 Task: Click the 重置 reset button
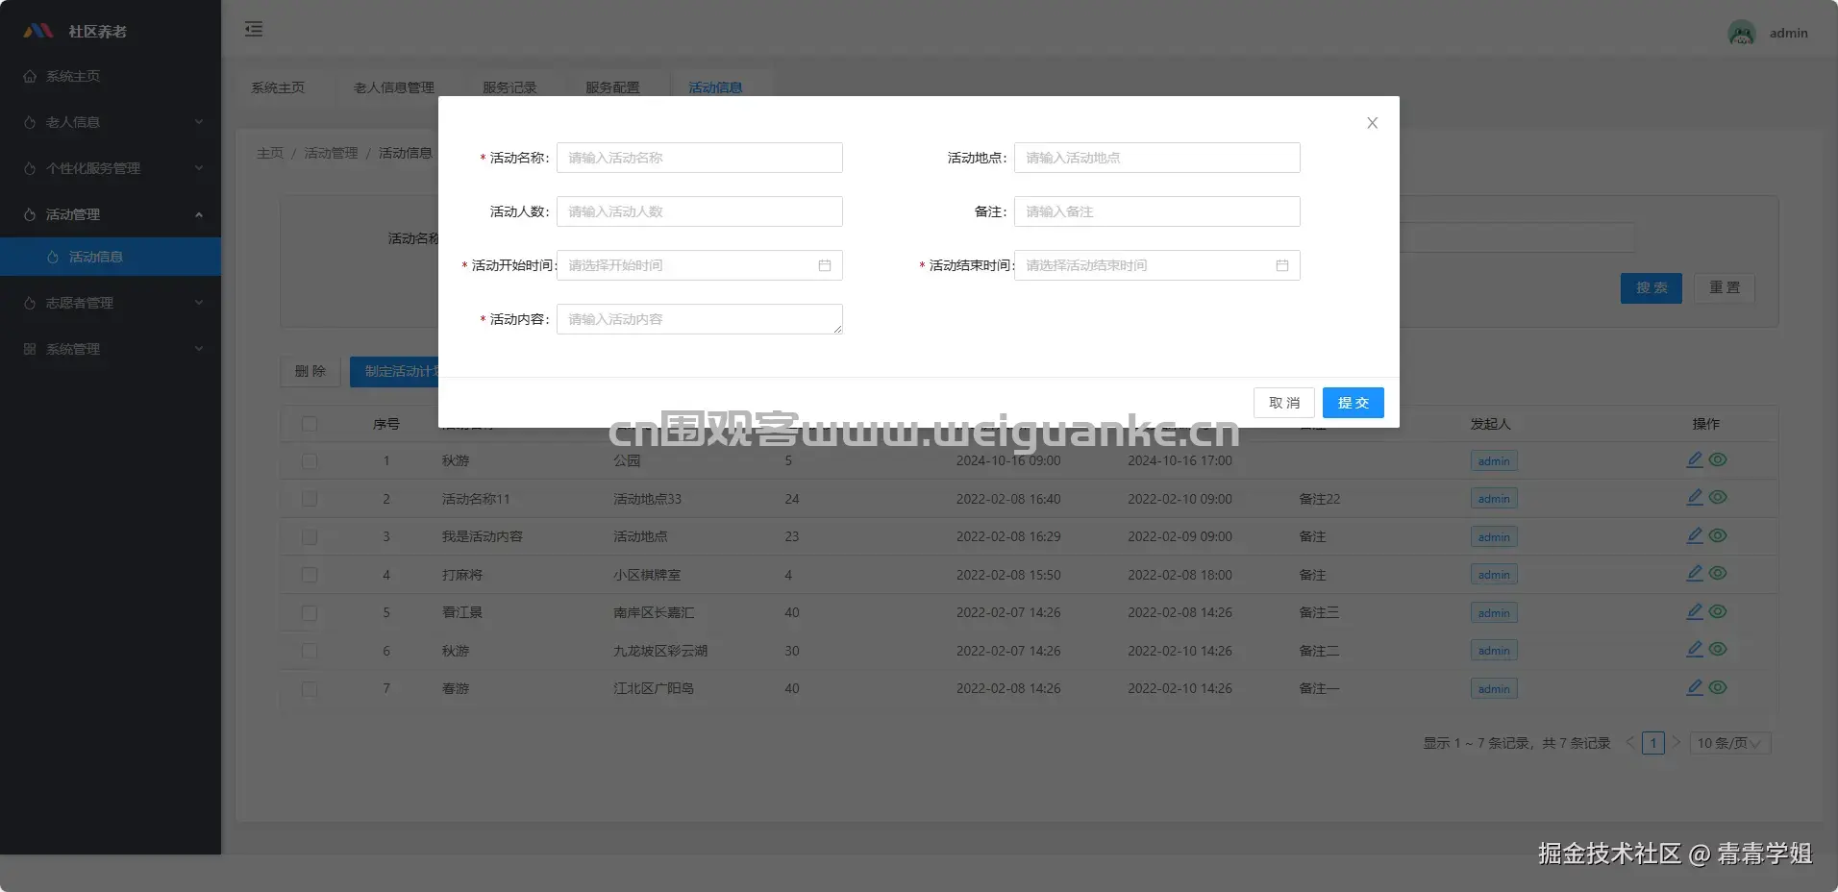[1725, 288]
